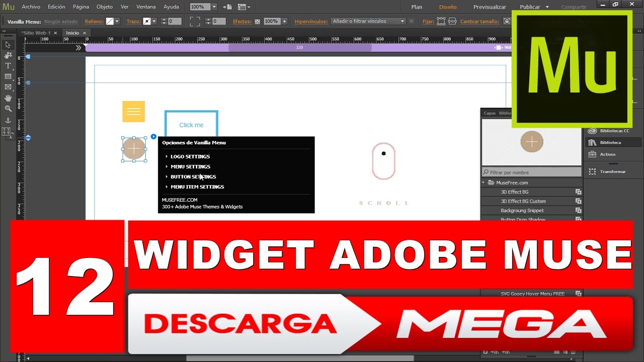Select the Rectangle Frame tool
The image size is (644, 362).
click(x=8, y=87)
